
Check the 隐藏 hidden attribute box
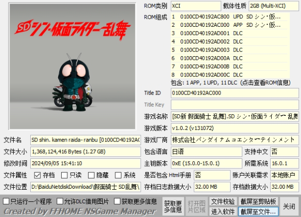[91, 175]
